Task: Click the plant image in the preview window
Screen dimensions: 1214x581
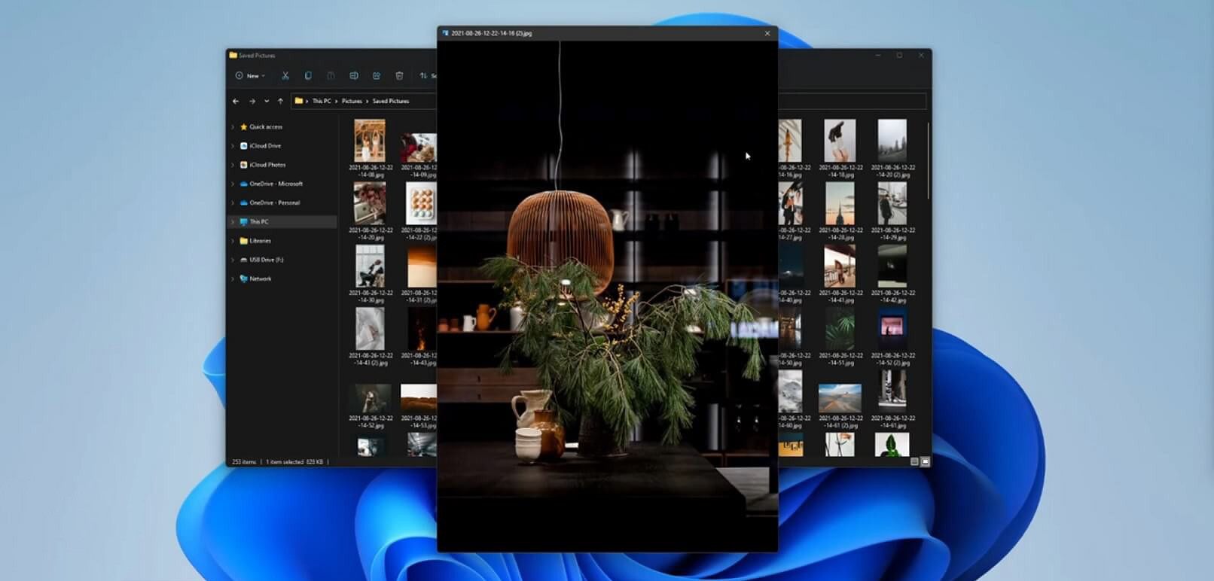Action: (607, 296)
